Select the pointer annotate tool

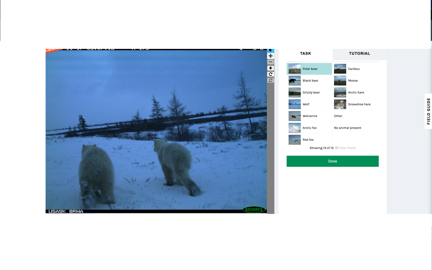(271, 50)
